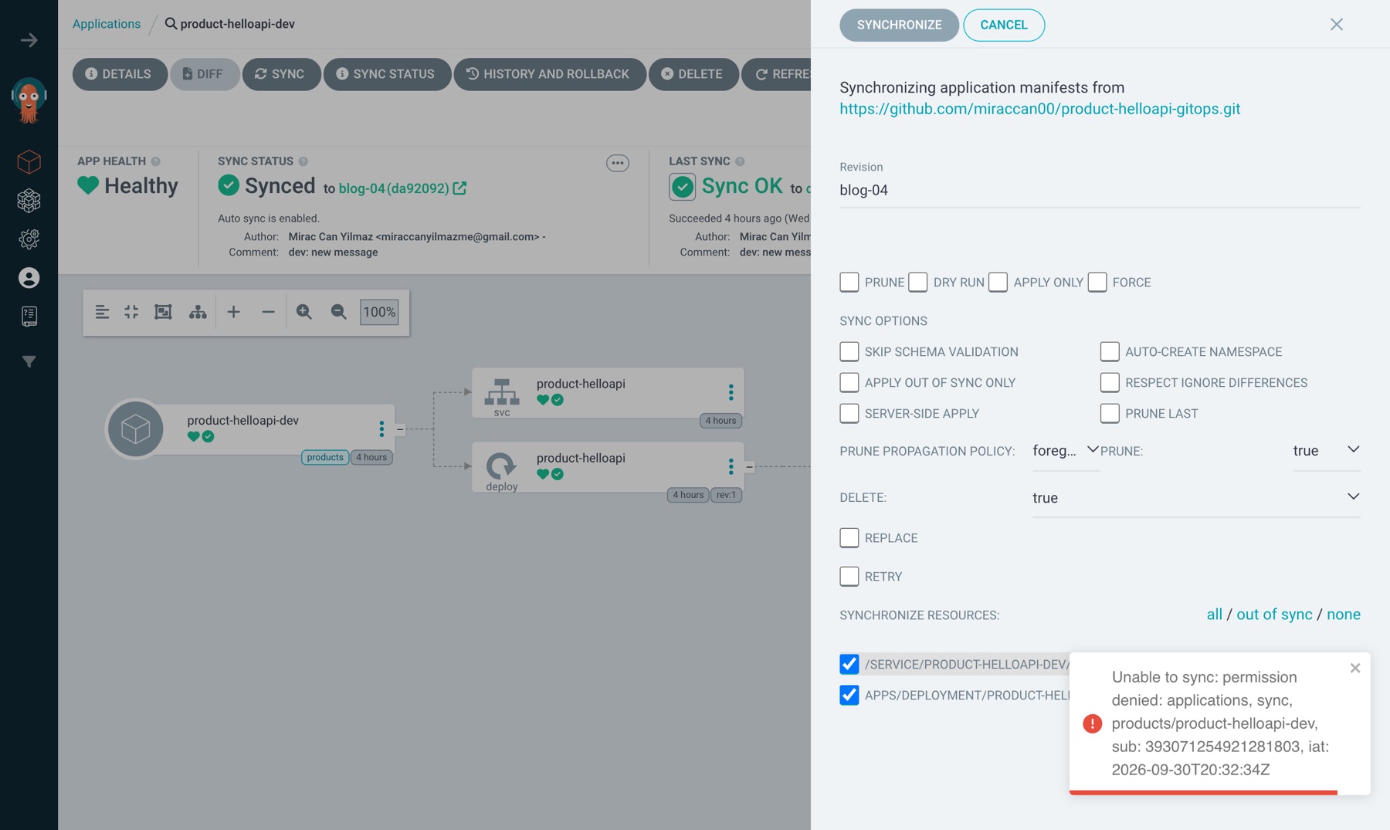
Task: Click the Argo CD octopus logo
Action: pyautogui.click(x=29, y=100)
